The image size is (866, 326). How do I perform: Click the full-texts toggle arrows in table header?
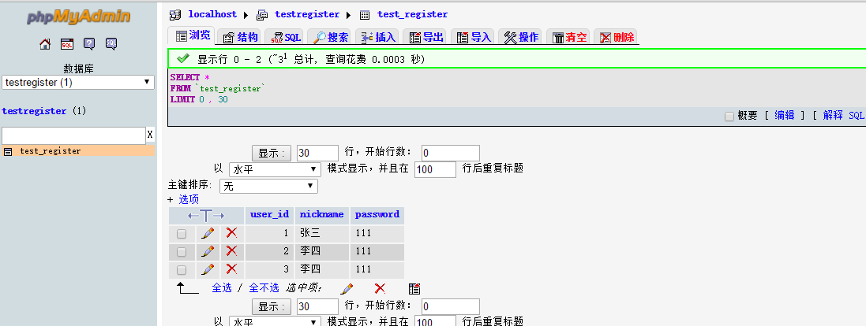click(x=206, y=215)
